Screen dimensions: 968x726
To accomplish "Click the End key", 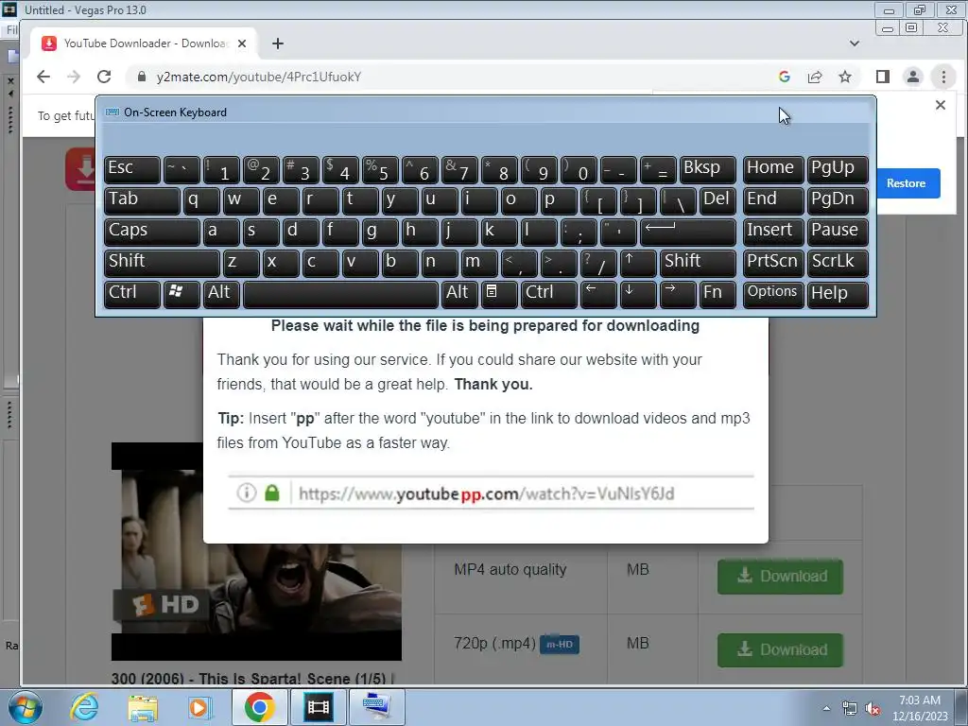I will (773, 200).
